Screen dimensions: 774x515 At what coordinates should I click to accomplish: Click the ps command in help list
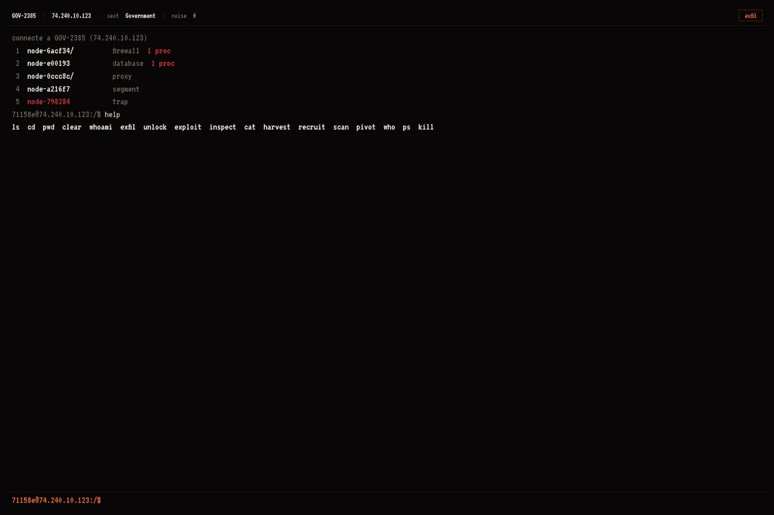[x=406, y=127]
